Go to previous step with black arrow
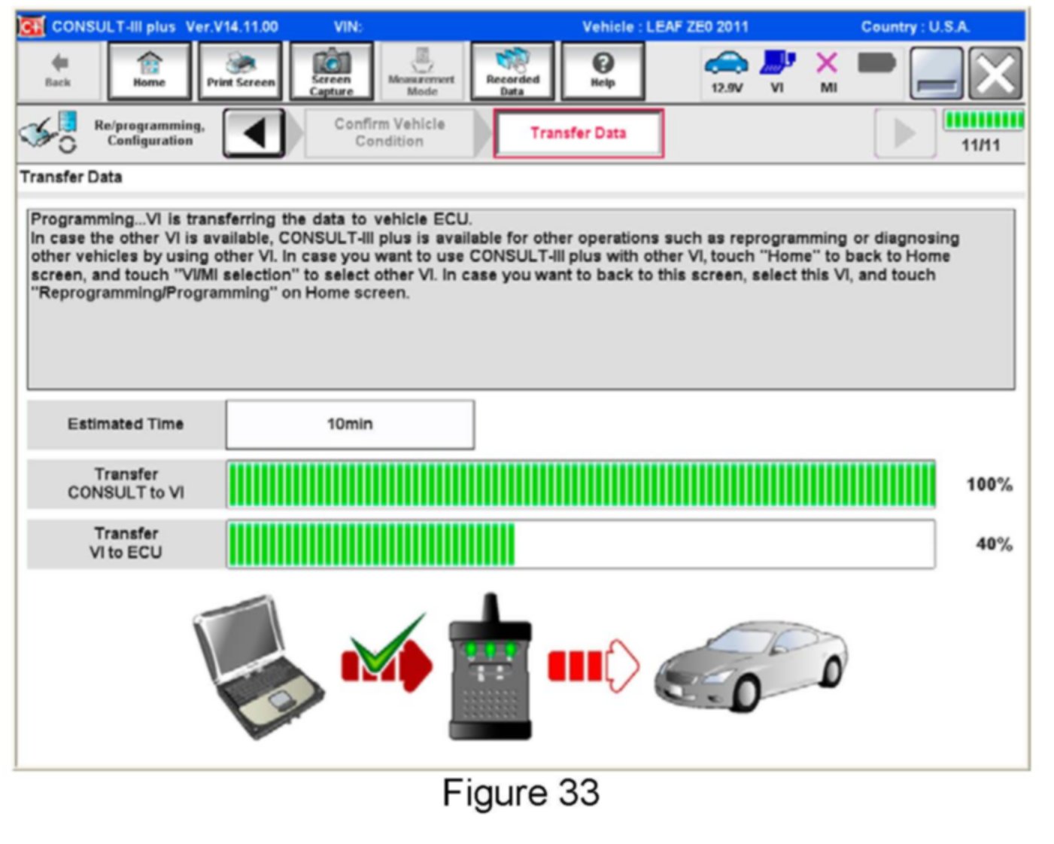Screen dimensions: 1054x844 (x=254, y=133)
